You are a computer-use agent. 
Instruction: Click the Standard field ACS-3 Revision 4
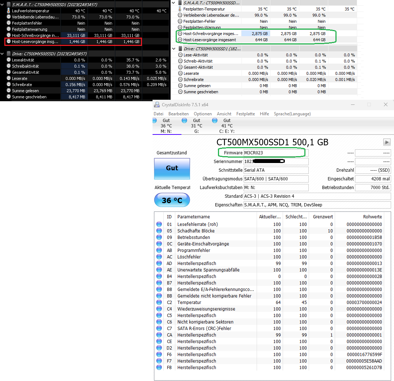[317, 196]
